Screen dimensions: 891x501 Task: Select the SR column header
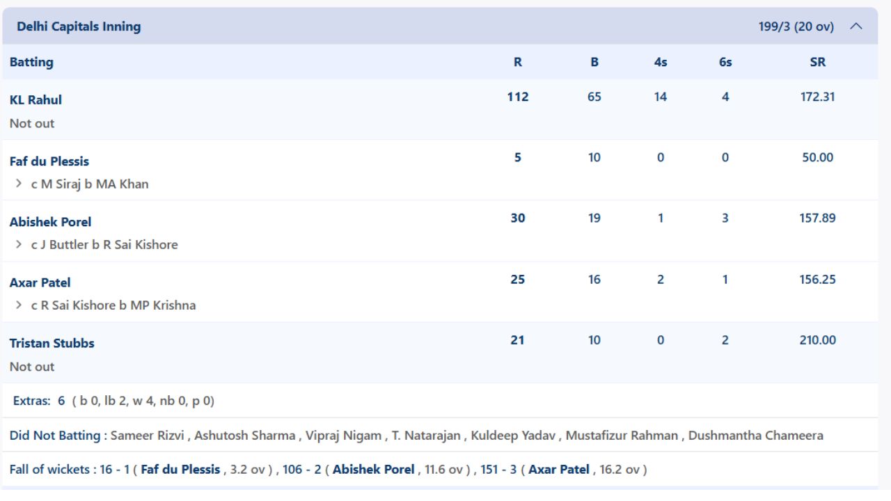818,62
